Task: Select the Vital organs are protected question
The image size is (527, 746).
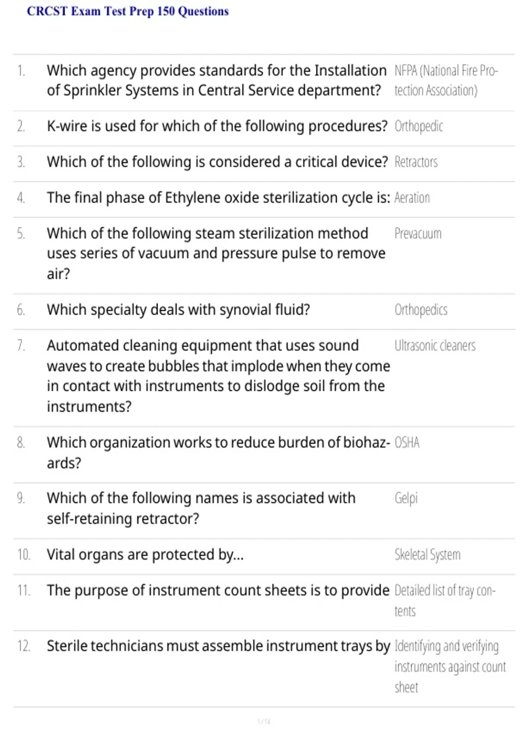Action: [x=145, y=555]
